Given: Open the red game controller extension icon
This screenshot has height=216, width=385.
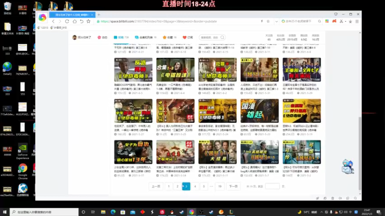Looking at the screenshot, I should [334, 21].
